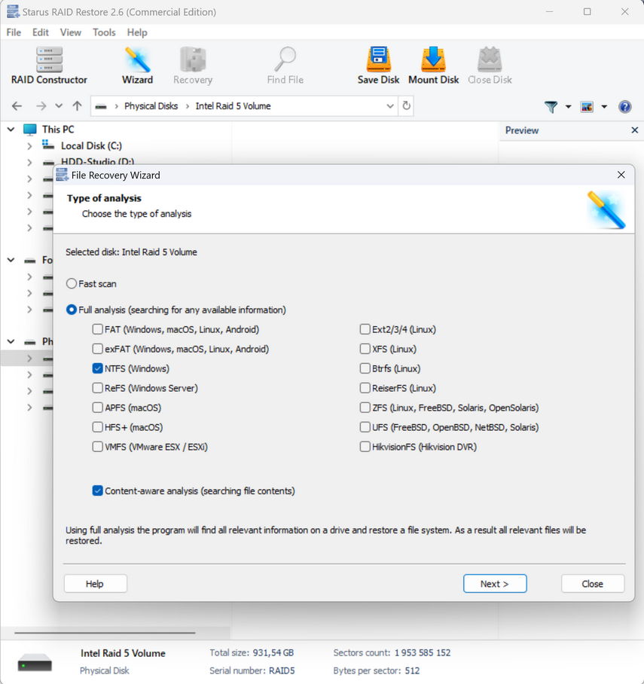Click the Local Disk (C:) drive icon
The width and height of the screenshot is (644, 684).
48,145
